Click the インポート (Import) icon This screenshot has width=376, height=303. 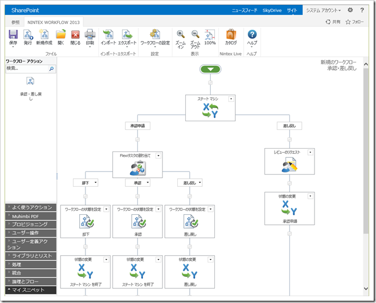[108, 35]
